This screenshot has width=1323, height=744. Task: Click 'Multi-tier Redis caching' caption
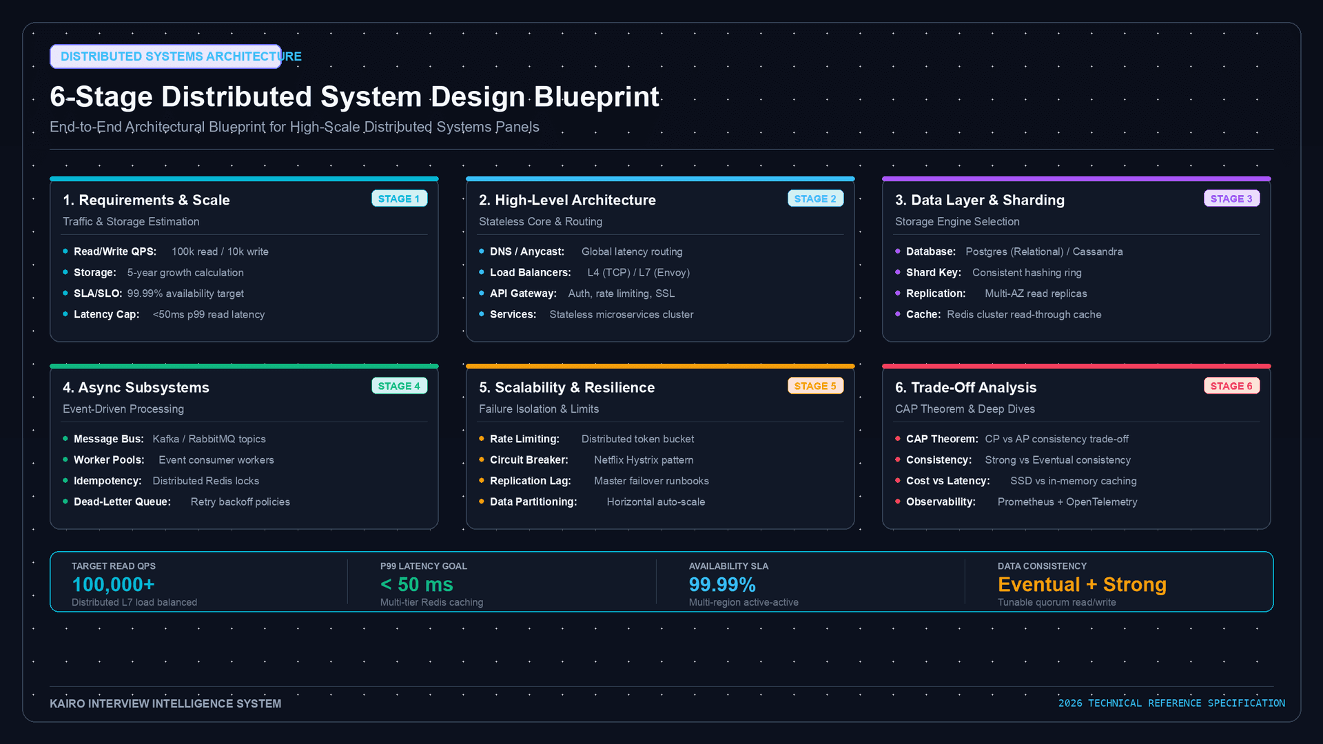click(x=431, y=603)
